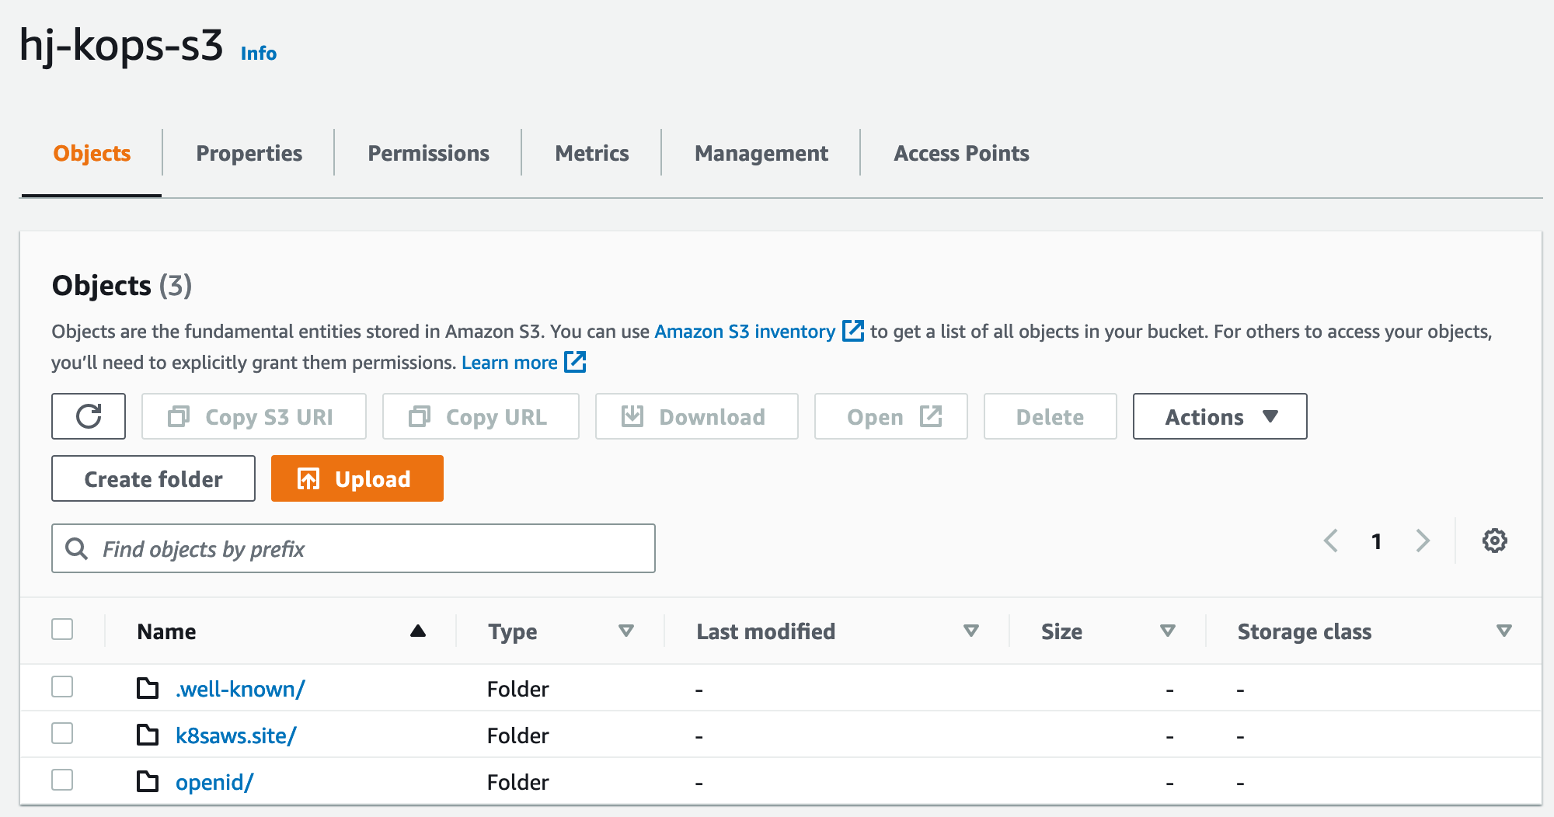Image resolution: width=1554 pixels, height=817 pixels.
Task: Switch to the Metrics tab
Action: [591, 154]
